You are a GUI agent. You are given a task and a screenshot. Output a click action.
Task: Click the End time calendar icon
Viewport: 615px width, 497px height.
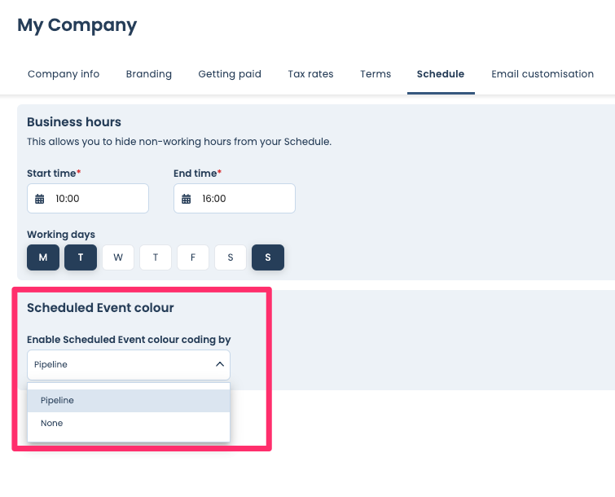(187, 199)
